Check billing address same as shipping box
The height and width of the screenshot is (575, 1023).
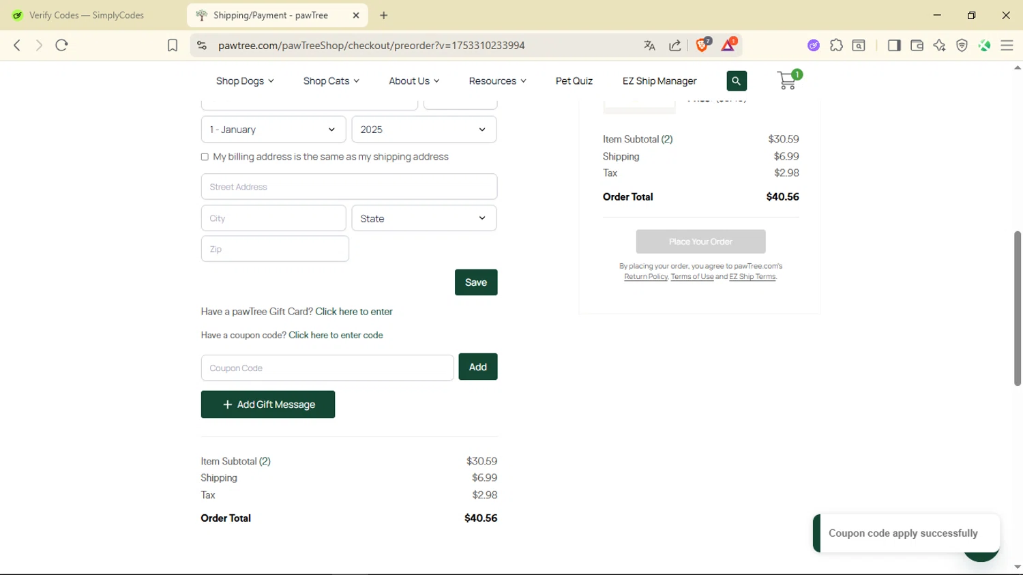pyautogui.click(x=205, y=157)
